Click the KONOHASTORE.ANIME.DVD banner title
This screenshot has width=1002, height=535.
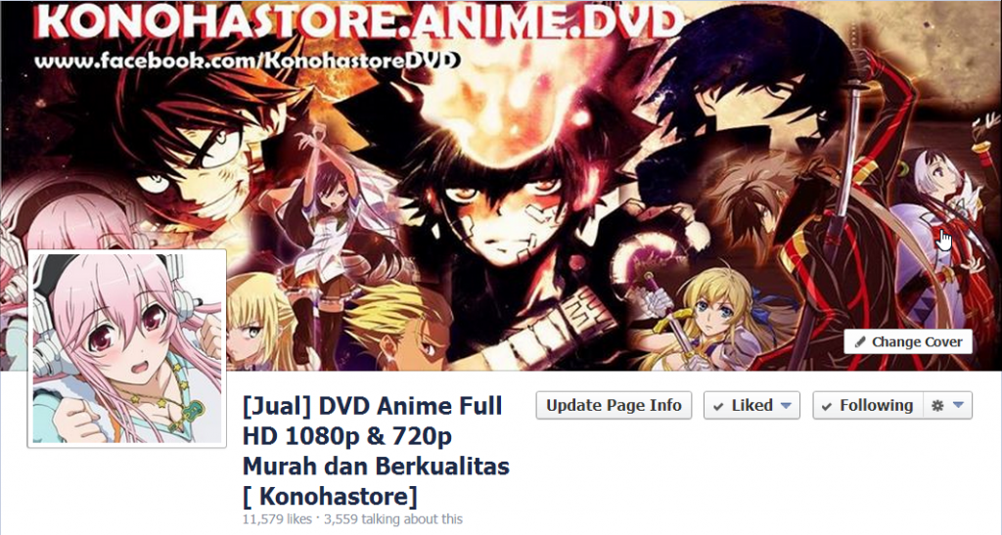click(x=359, y=23)
